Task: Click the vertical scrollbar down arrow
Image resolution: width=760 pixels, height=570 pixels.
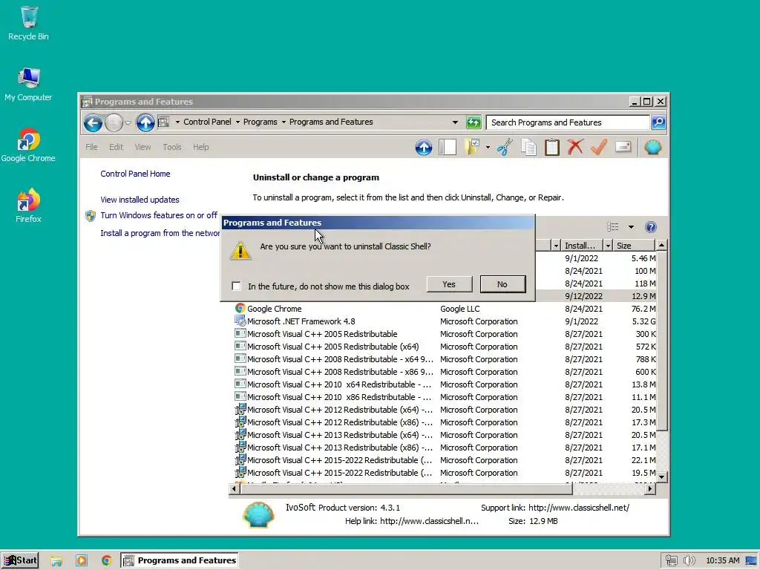Action: click(661, 477)
